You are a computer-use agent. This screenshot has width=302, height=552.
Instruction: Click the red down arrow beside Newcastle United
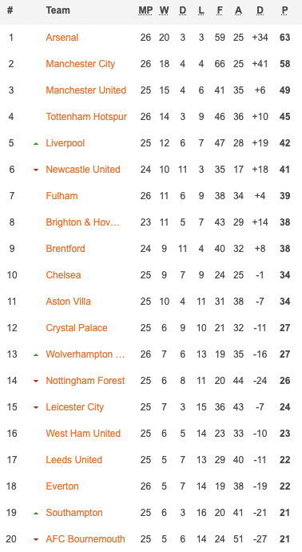click(35, 170)
